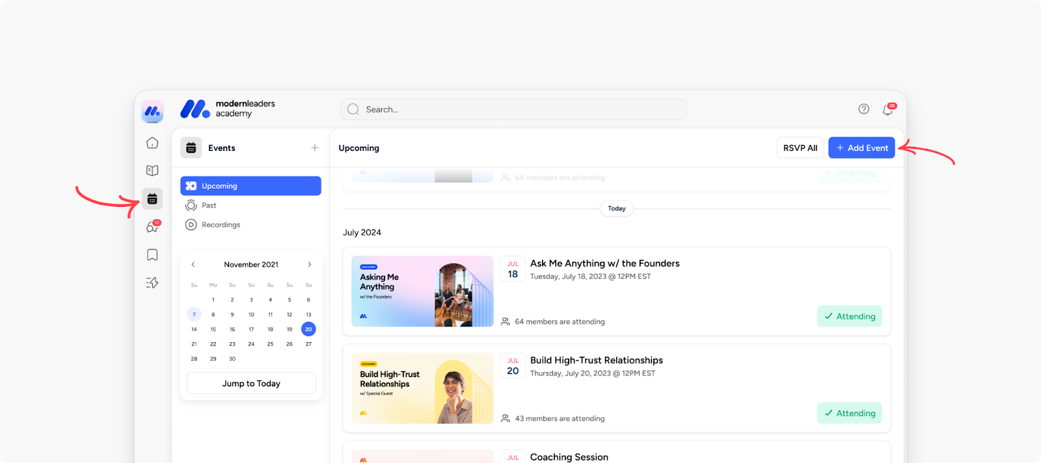
Task: Select the Upcoming events tab
Action: 250,186
